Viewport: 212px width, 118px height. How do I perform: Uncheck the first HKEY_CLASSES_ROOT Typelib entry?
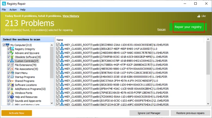click(58, 45)
